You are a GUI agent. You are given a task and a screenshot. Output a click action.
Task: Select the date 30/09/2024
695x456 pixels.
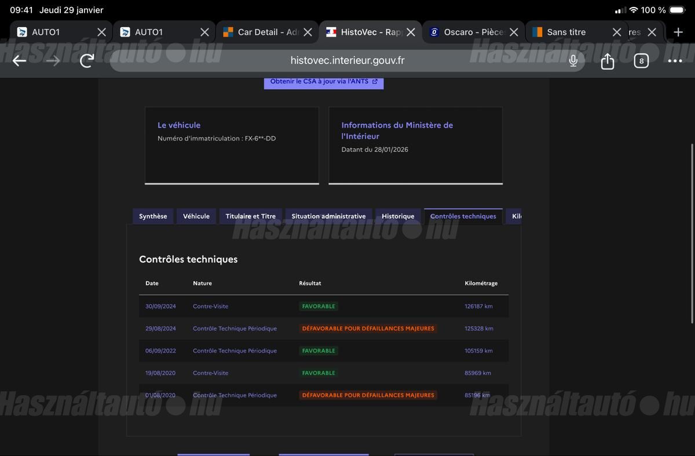(x=160, y=307)
